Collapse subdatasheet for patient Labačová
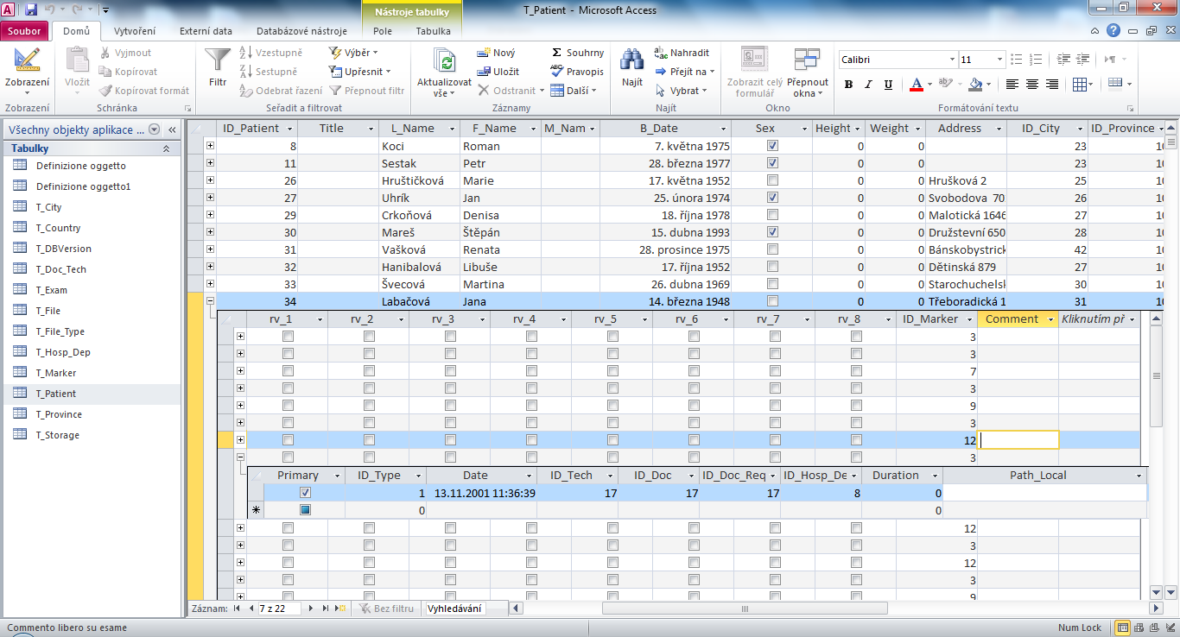Screen dimensions: 1180x637 coord(210,301)
